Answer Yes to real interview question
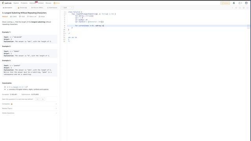This screenshot has height=141, width=251. (38, 99)
